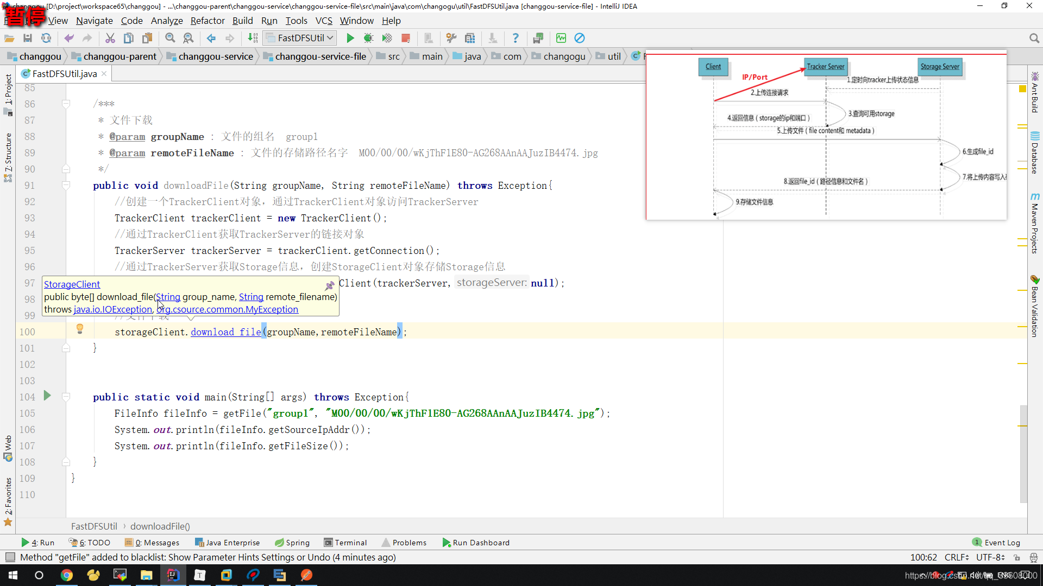Stop the running process with the red square
The width and height of the screenshot is (1043, 586).
coord(406,38)
